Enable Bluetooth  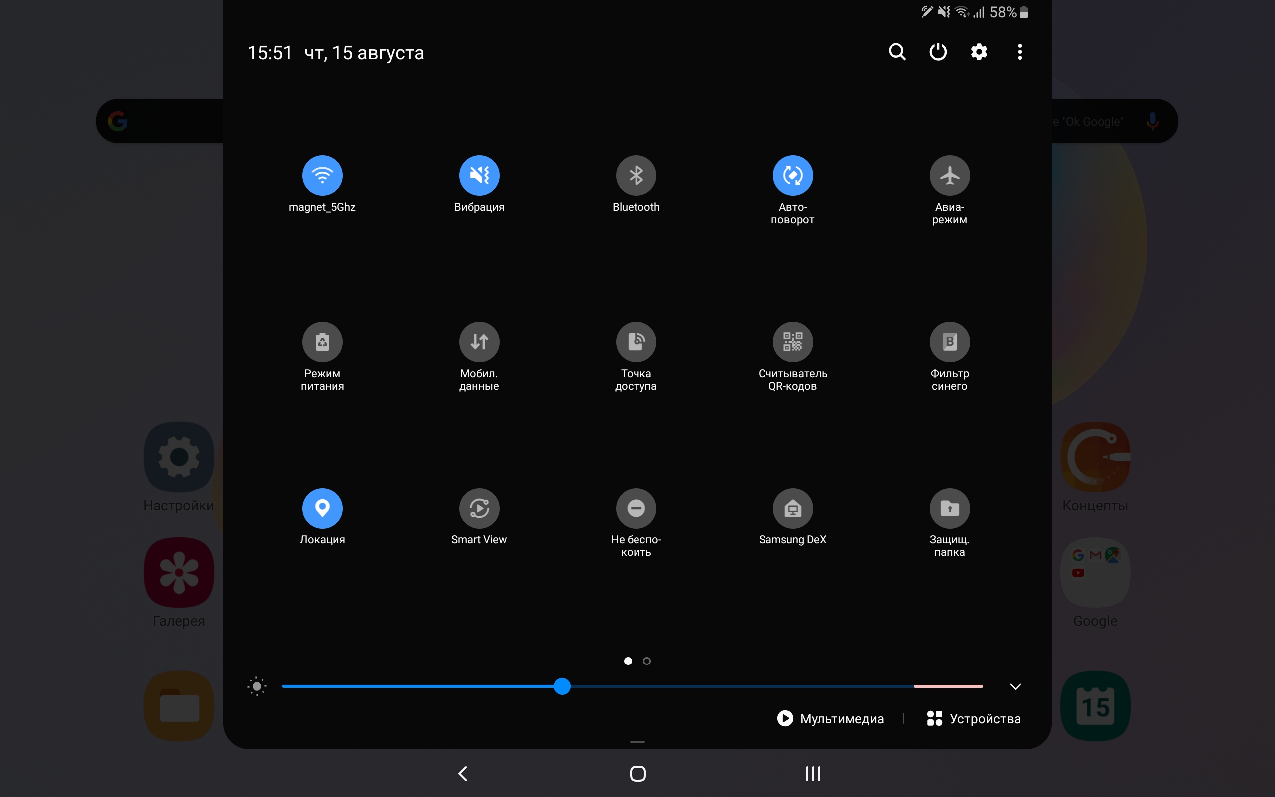[x=636, y=175]
